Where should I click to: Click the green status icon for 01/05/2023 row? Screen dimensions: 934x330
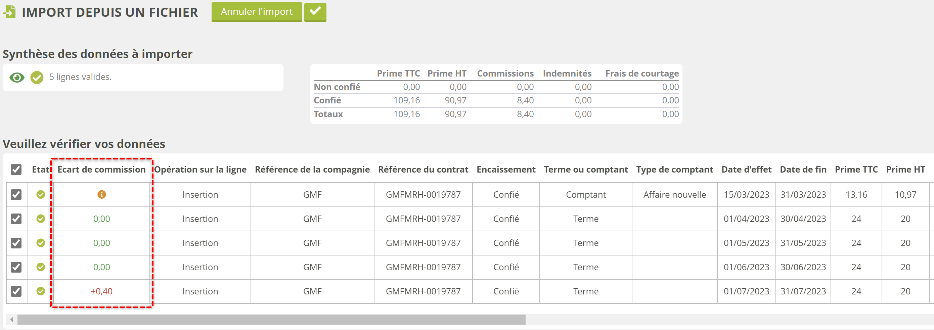(41, 243)
